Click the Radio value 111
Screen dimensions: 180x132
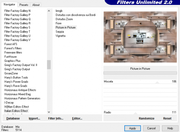[174, 112]
